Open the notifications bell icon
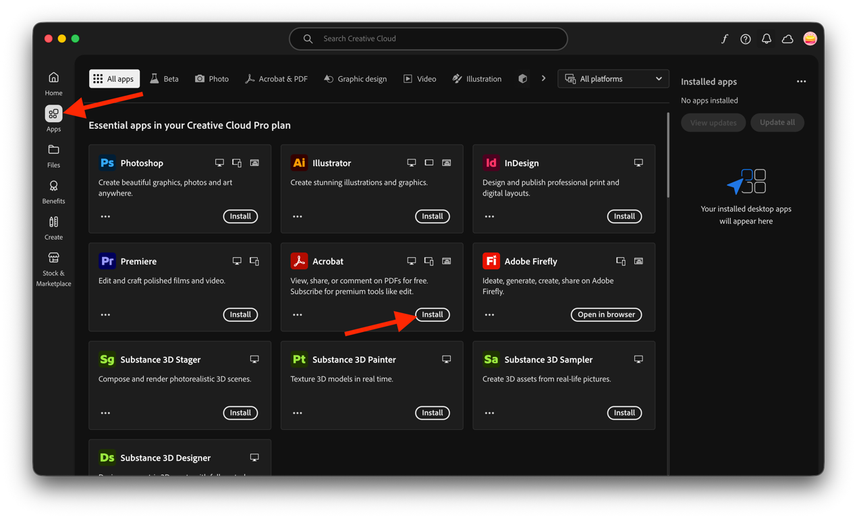Image resolution: width=857 pixels, height=519 pixels. 767,39
